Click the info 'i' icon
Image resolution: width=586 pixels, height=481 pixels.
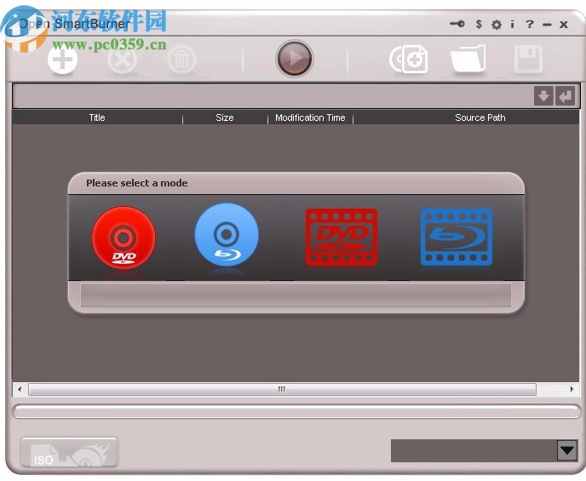tap(512, 25)
